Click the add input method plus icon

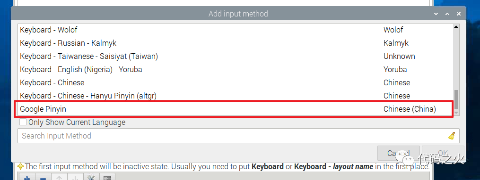(27, 177)
